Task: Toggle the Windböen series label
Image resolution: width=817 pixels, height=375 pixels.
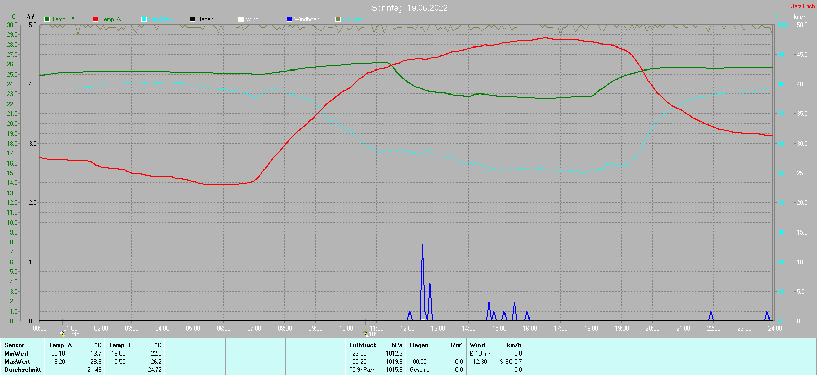Action: [x=306, y=19]
